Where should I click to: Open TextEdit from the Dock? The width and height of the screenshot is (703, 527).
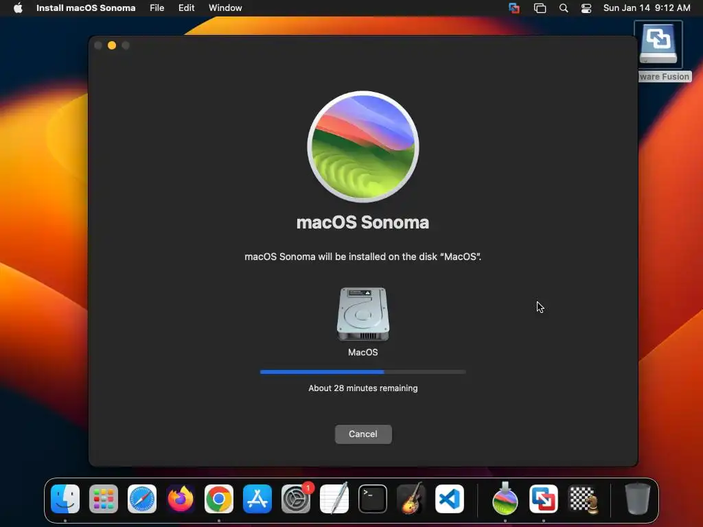pyautogui.click(x=334, y=499)
